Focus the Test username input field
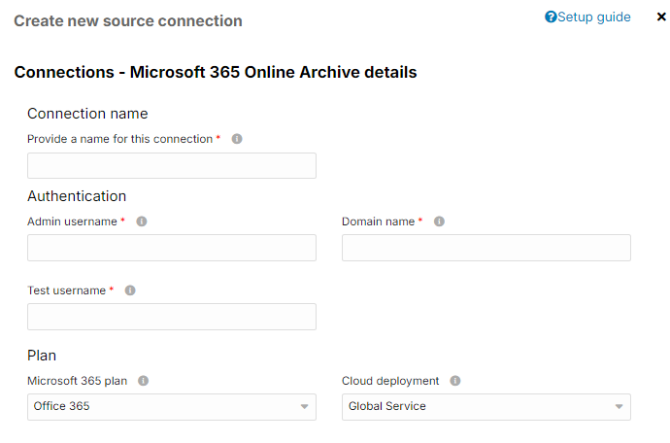 click(172, 317)
